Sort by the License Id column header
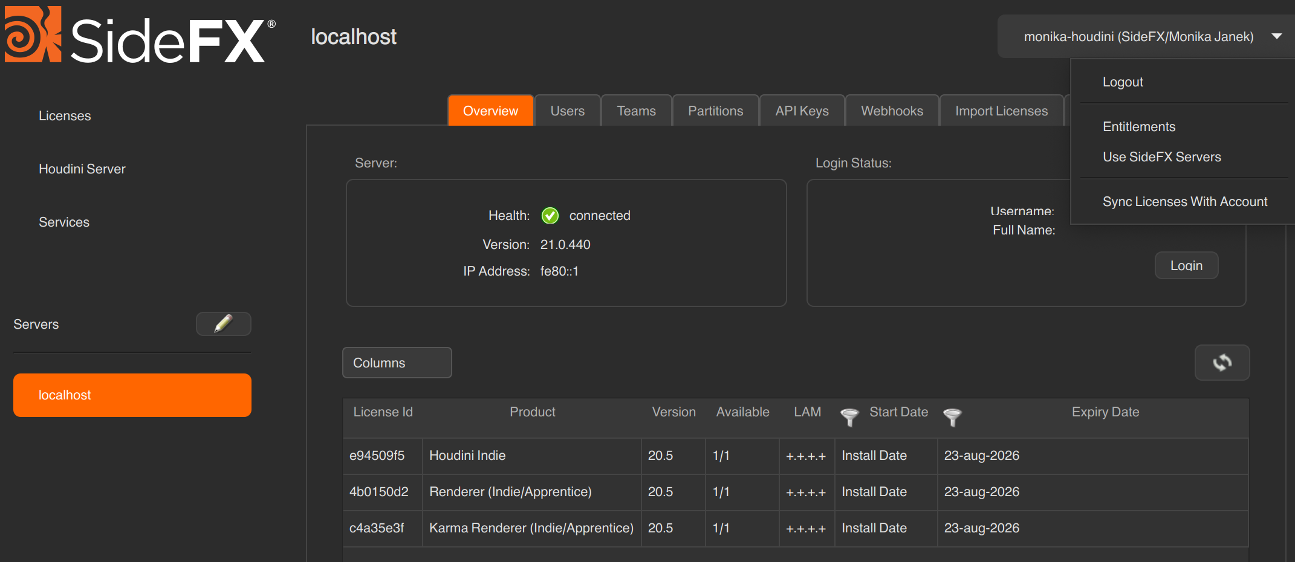The width and height of the screenshot is (1295, 562). tap(383, 412)
